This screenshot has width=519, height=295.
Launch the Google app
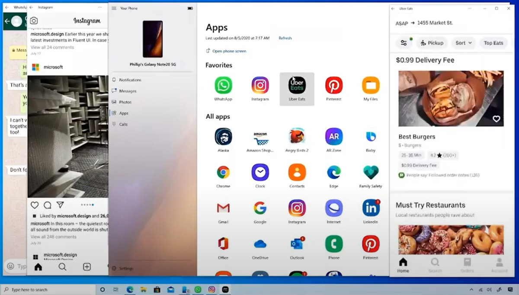[260, 208]
